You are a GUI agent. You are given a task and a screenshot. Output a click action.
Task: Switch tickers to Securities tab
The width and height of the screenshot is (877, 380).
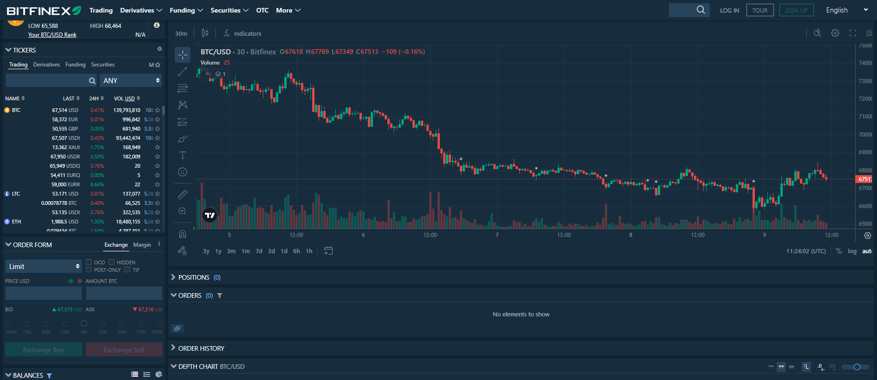point(103,65)
